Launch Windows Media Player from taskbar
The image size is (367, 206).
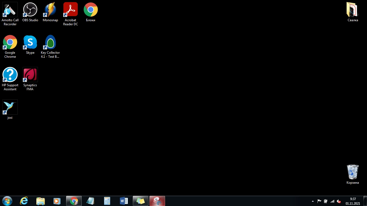(57, 201)
